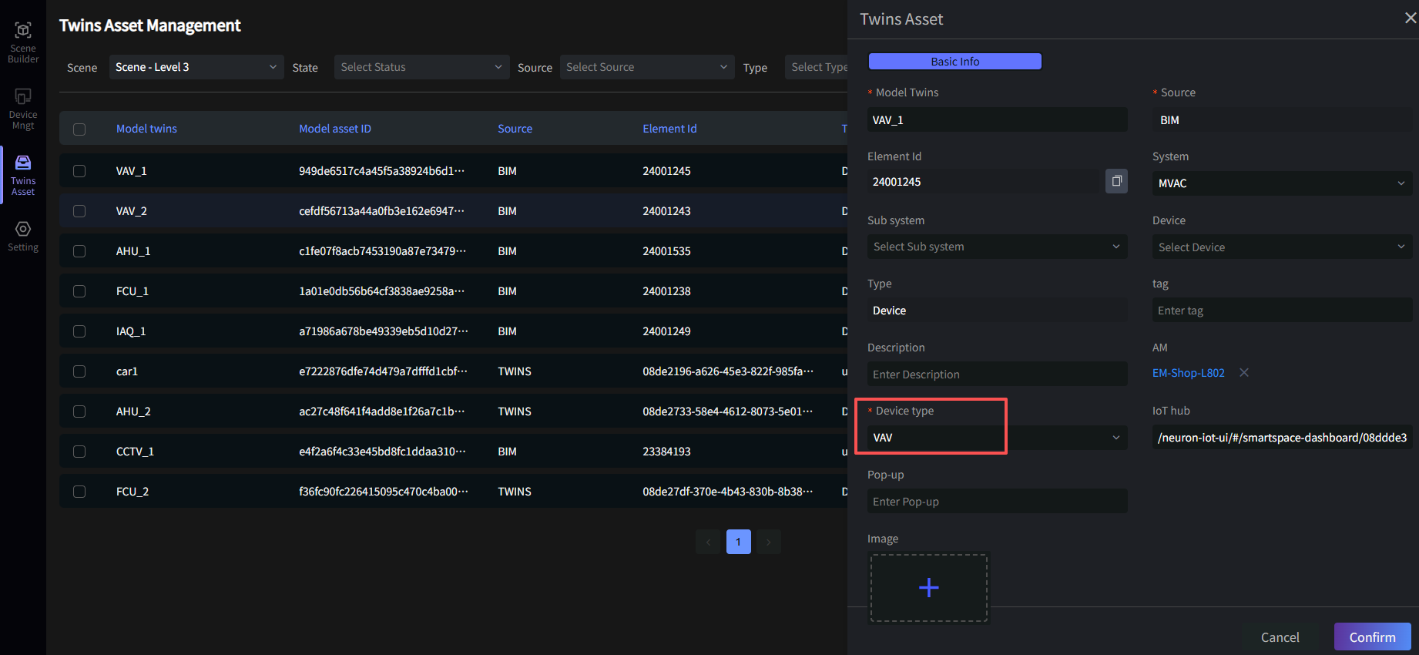Click the plus to upload image

click(928, 588)
